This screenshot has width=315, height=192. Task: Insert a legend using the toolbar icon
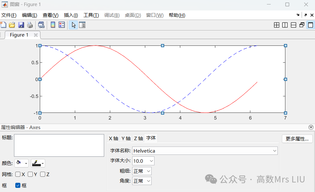(62, 25)
